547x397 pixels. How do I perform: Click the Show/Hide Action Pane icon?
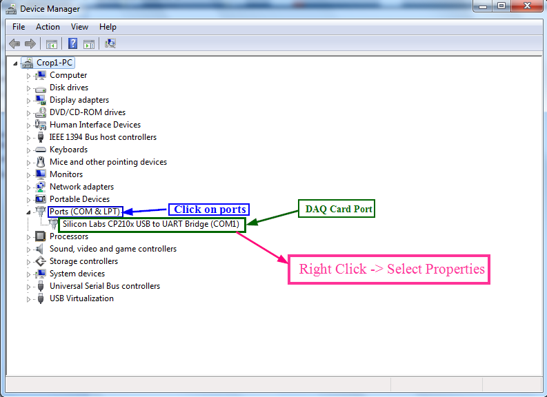coord(89,44)
